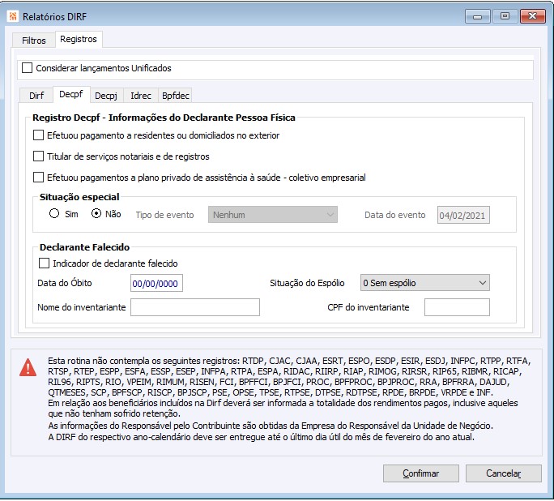Click the 'Tipo de evento' label

point(164,215)
